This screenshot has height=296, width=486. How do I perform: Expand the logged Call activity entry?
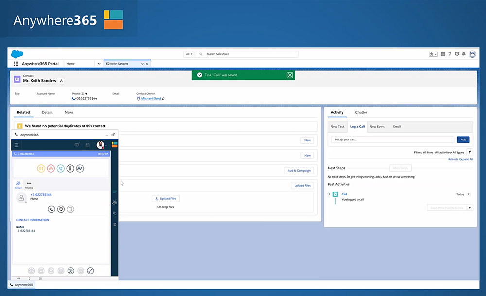click(329, 194)
